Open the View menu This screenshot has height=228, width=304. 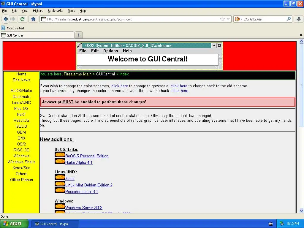coord(25,11)
